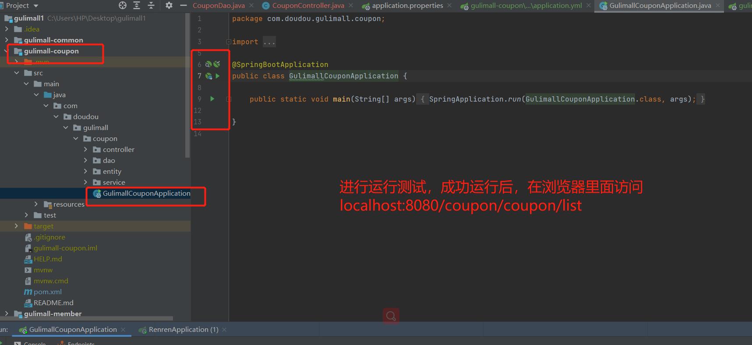The width and height of the screenshot is (752, 345).
Task: Click the Expand All icon in Project toolbar
Action: click(x=137, y=5)
